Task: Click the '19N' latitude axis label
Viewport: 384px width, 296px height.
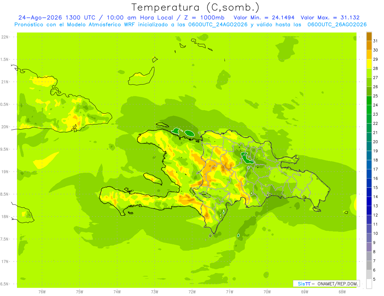Action: coord(5,172)
